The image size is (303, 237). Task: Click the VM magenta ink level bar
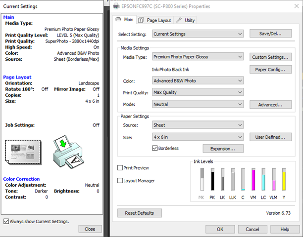pos(253,179)
